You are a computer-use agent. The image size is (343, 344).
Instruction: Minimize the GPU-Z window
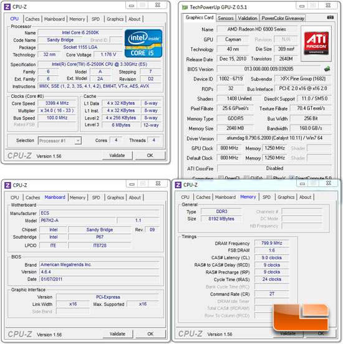point(302,6)
